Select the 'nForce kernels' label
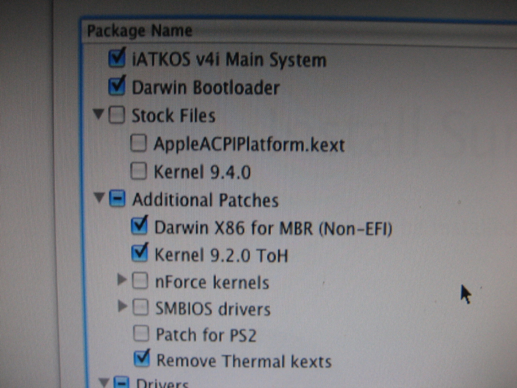Image resolution: width=517 pixels, height=388 pixels. coord(212,282)
